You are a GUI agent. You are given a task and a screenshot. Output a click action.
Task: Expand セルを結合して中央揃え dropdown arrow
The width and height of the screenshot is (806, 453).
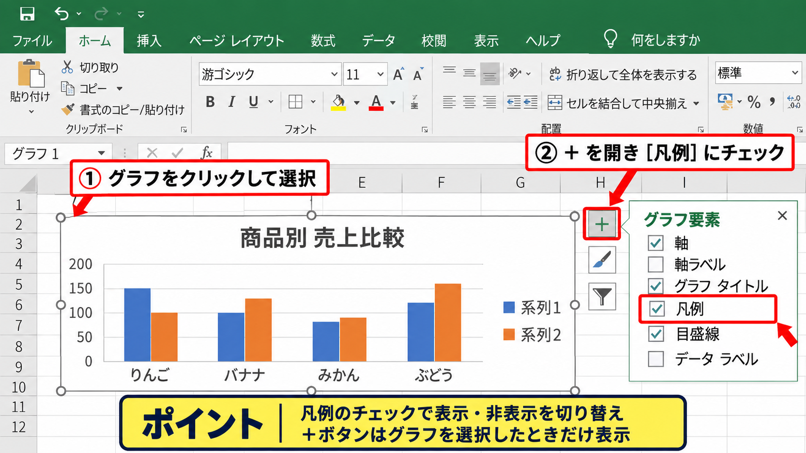point(696,103)
